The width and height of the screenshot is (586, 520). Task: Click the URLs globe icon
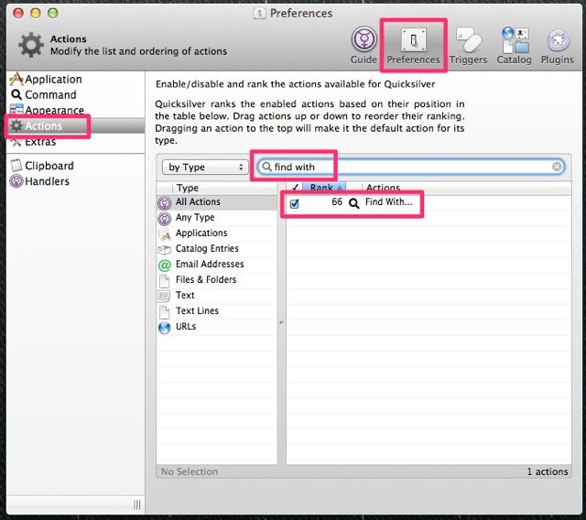165,328
